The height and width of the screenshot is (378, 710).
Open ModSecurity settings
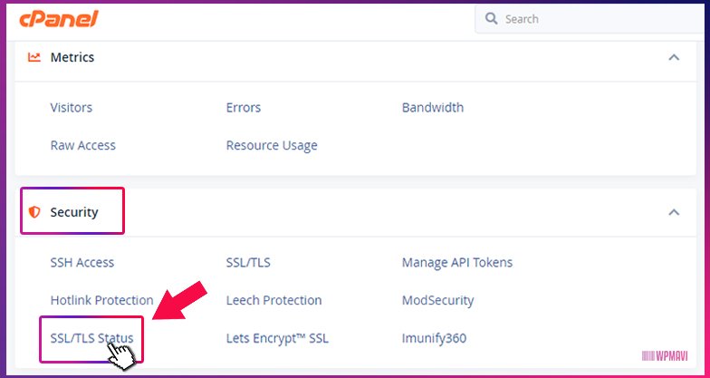click(438, 301)
